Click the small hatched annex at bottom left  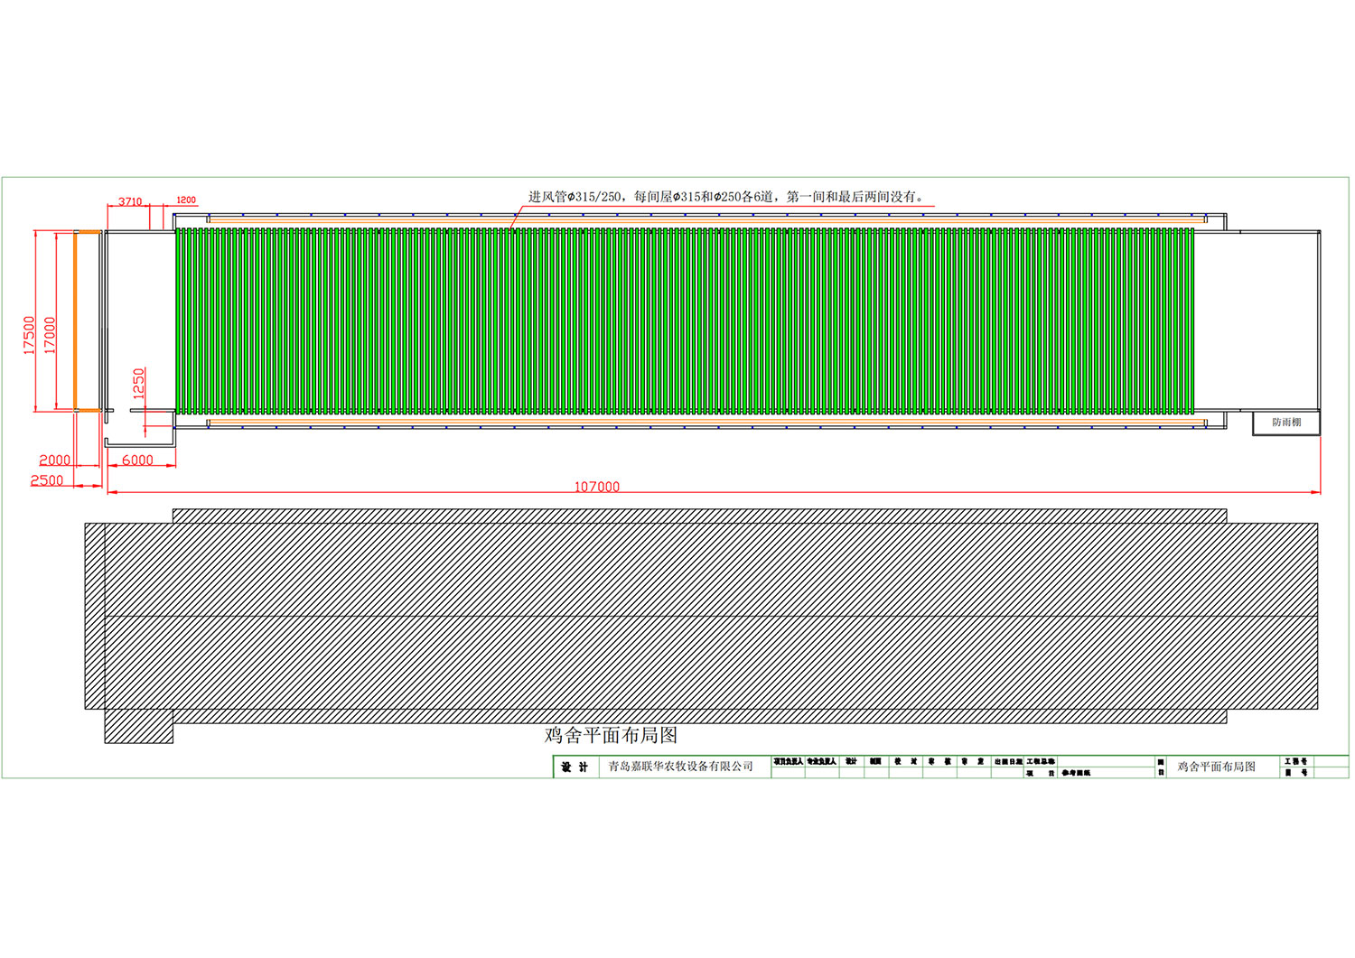click(138, 726)
